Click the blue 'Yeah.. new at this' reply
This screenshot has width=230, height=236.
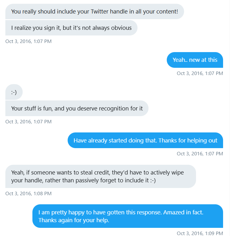pyautogui.click(x=195, y=60)
